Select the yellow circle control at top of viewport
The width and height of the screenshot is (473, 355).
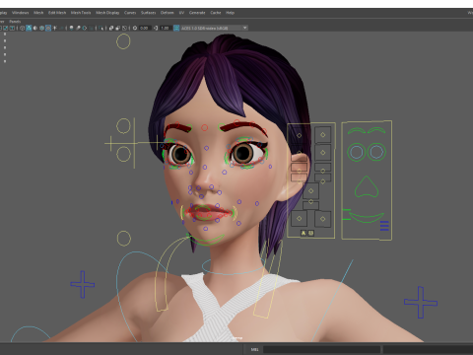[x=123, y=41]
